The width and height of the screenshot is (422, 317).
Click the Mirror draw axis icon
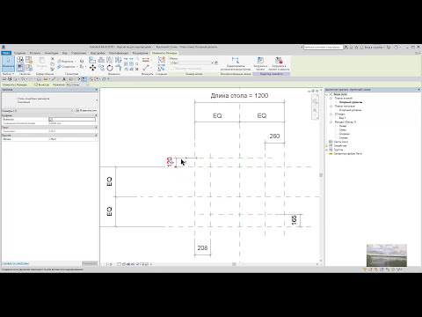point(119,60)
